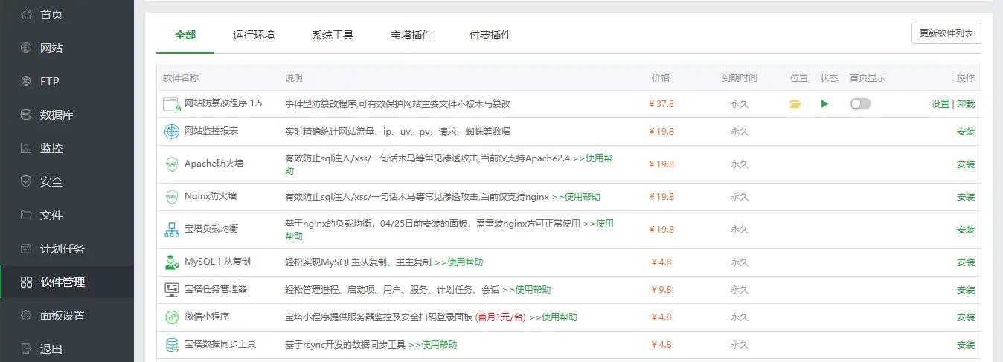The image size is (1003, 362).
Task: Go to 数据库 in the sidebar
Action: pyautogui.click(x=57, y=115)
